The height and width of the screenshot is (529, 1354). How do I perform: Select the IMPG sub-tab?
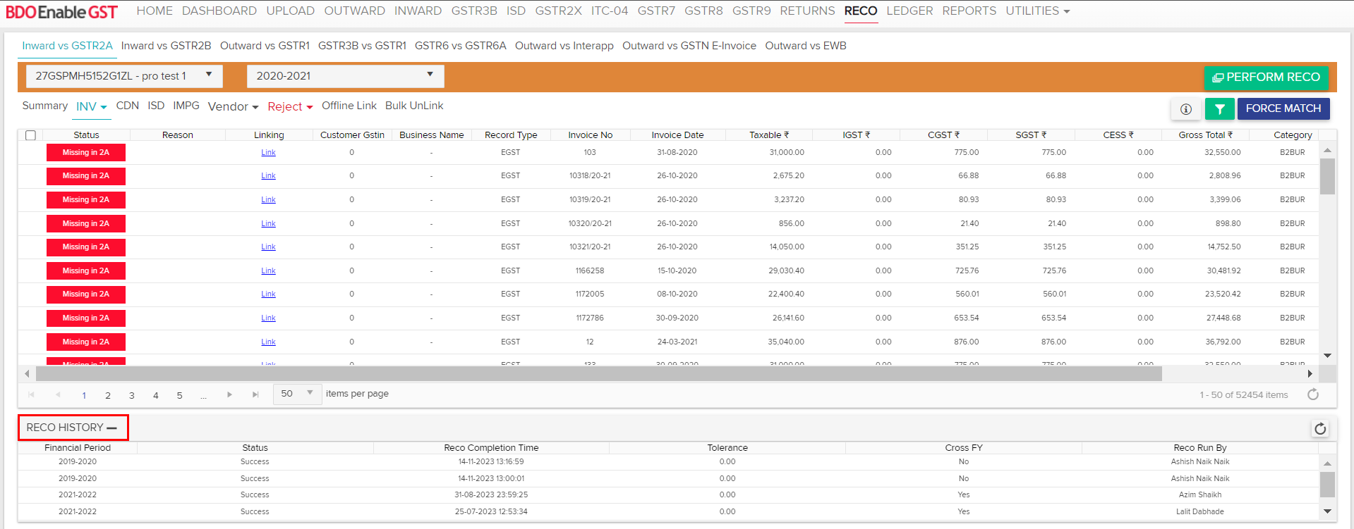(x=186, y=106)
